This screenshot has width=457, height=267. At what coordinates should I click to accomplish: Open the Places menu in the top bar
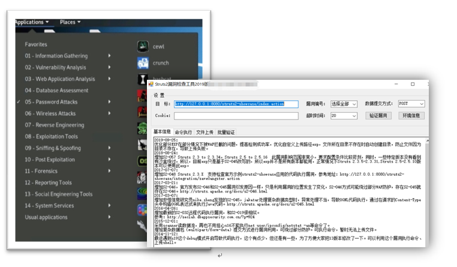tap(70, 22)
